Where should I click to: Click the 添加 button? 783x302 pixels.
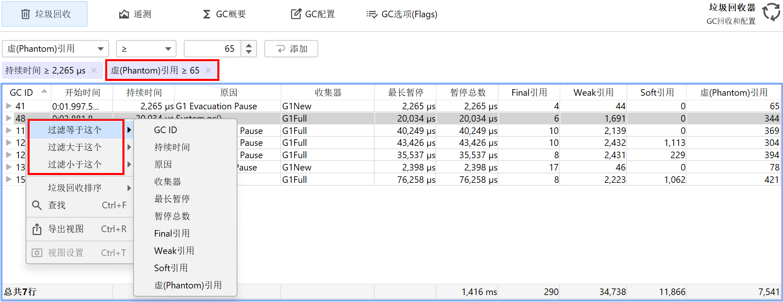pos(291,49)
